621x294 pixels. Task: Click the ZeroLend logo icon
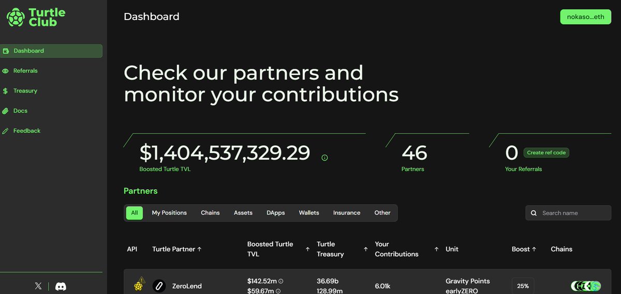159,286
